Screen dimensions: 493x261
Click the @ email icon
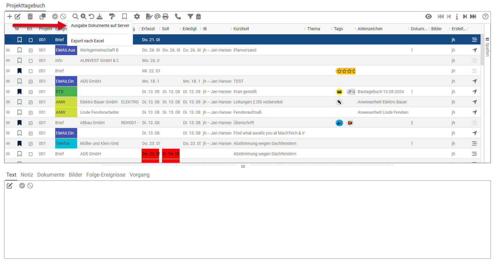pyautogui.click(x=158, y=17)
